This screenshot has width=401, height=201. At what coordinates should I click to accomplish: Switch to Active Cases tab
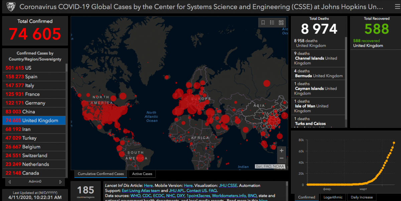tap(142, 174)
